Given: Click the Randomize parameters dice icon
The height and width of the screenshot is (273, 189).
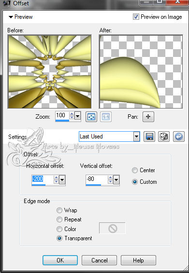Looking at the screenshot, I should coord(164,136).
